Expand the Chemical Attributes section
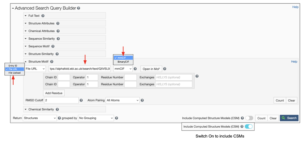306x142 pixels. [41, 31]
